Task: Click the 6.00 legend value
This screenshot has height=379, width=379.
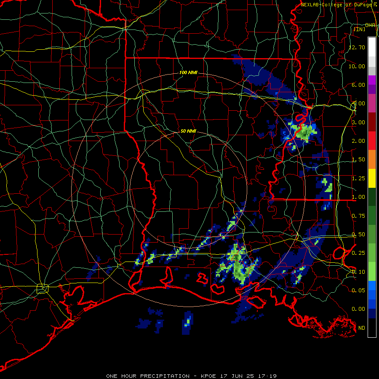Action: click(x=358, y=85)
